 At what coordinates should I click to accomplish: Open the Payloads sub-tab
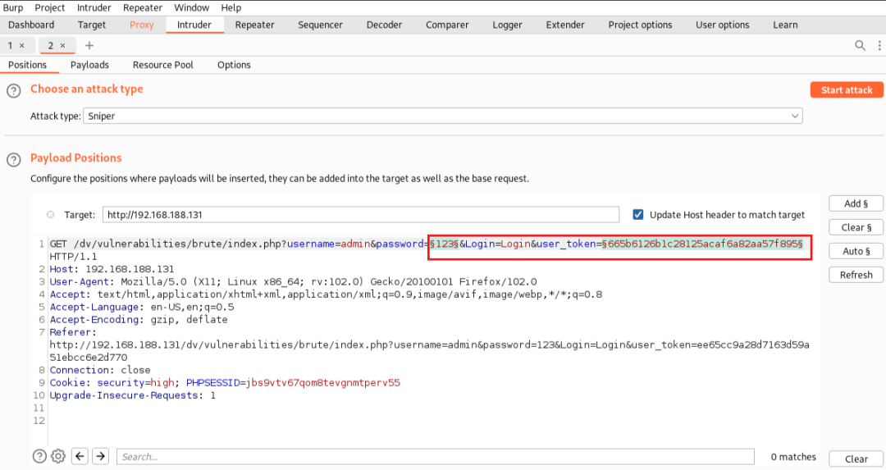[90, 65]
